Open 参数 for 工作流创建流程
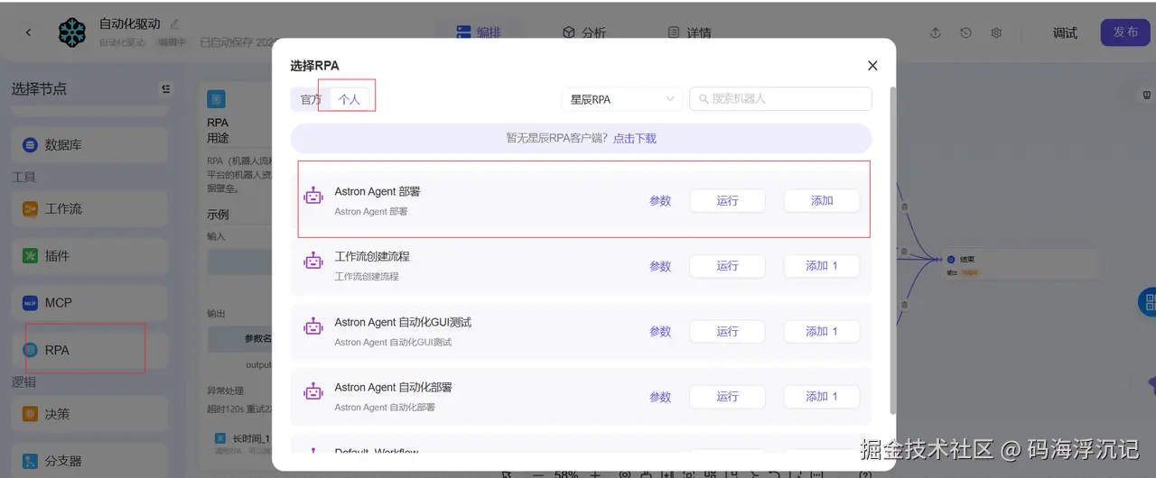Viewport: 1156px width, 478px height. (660, 266)
